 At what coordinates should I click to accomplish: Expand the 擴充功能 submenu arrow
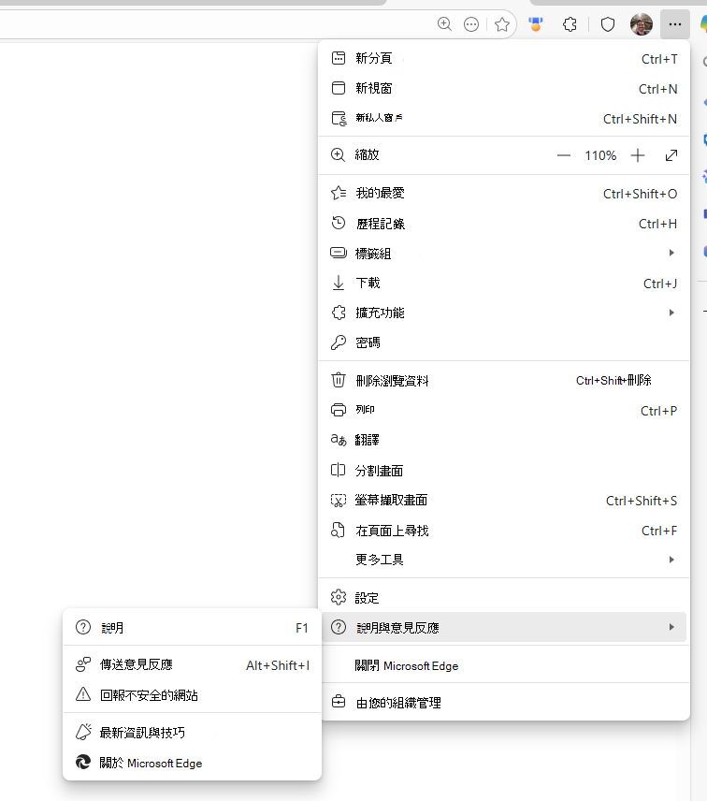click(x=671, y=313)
